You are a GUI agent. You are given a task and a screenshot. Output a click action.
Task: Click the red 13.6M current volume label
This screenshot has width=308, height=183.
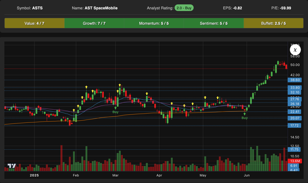click(294, 161)
